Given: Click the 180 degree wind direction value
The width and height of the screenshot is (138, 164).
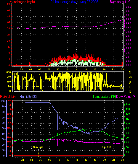Looking at the screenshot, I should [x=9, y=82].
